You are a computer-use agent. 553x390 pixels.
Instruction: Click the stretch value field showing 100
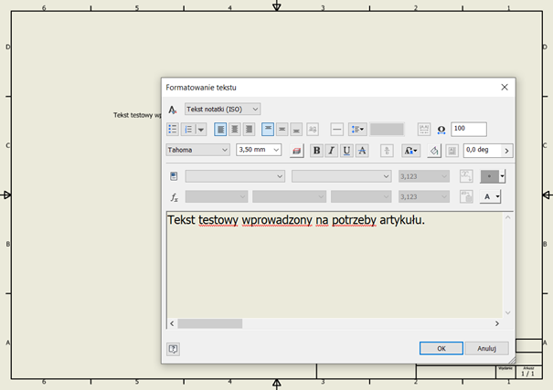click(468, 130)
